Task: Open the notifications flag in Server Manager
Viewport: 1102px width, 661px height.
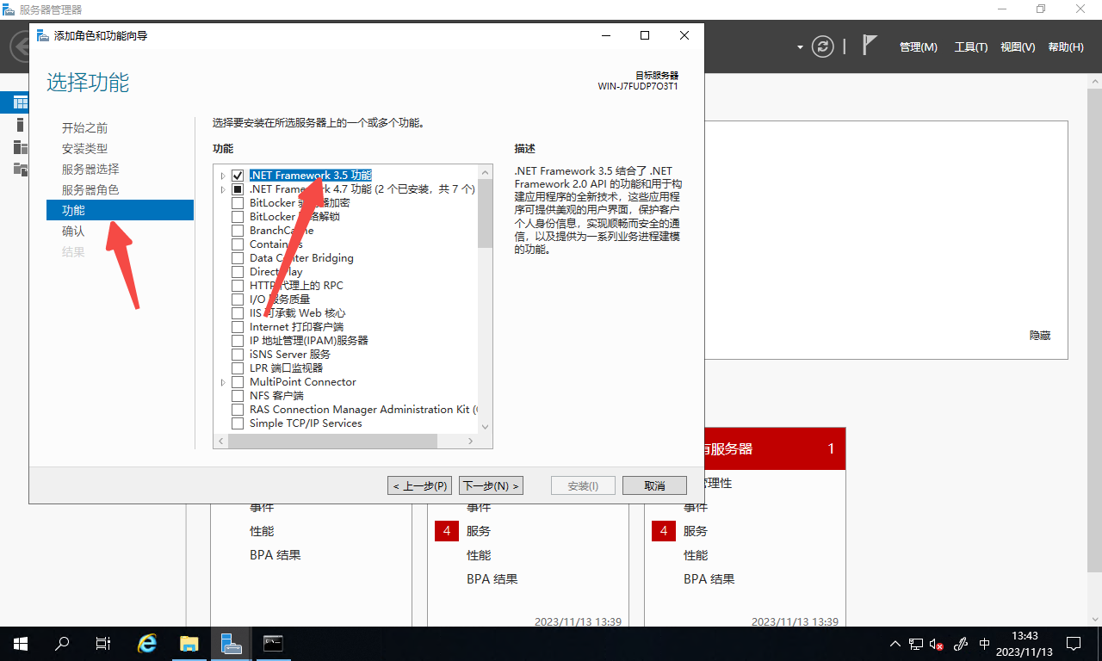Action: [x=870, y=46]
